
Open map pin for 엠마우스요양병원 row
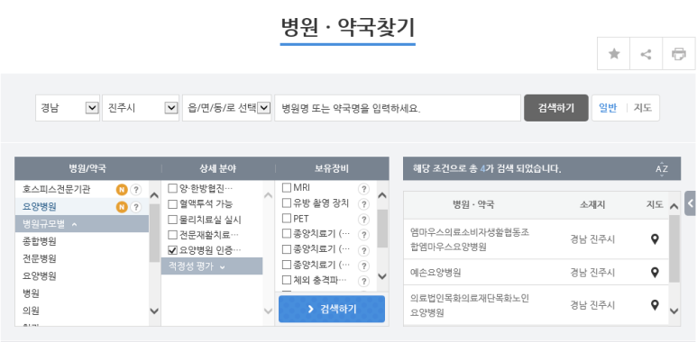[x=655, y=239]
